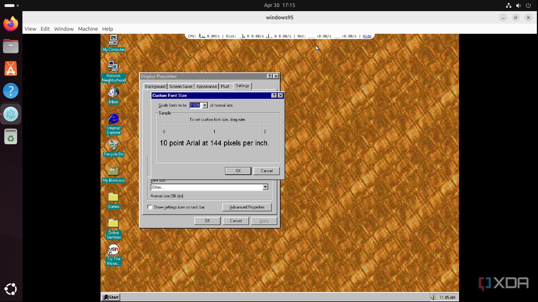Open Network Neighborhood icon
538x302 pixels.
point(113,72)
